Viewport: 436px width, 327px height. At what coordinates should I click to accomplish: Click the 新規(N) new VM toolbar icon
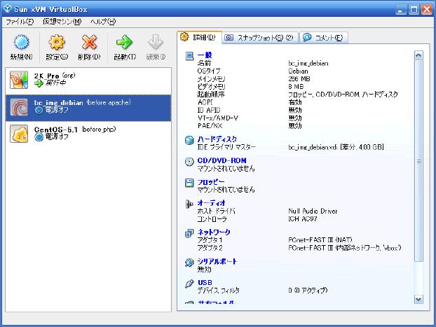[x=21, y=42]
